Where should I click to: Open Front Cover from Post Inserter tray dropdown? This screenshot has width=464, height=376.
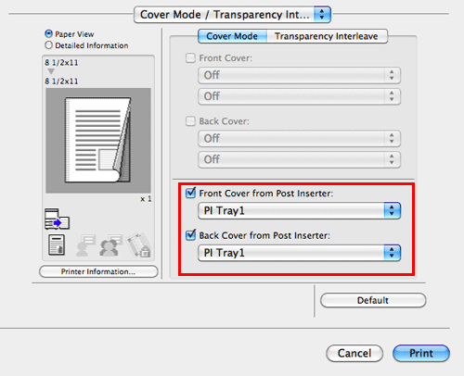299,211
